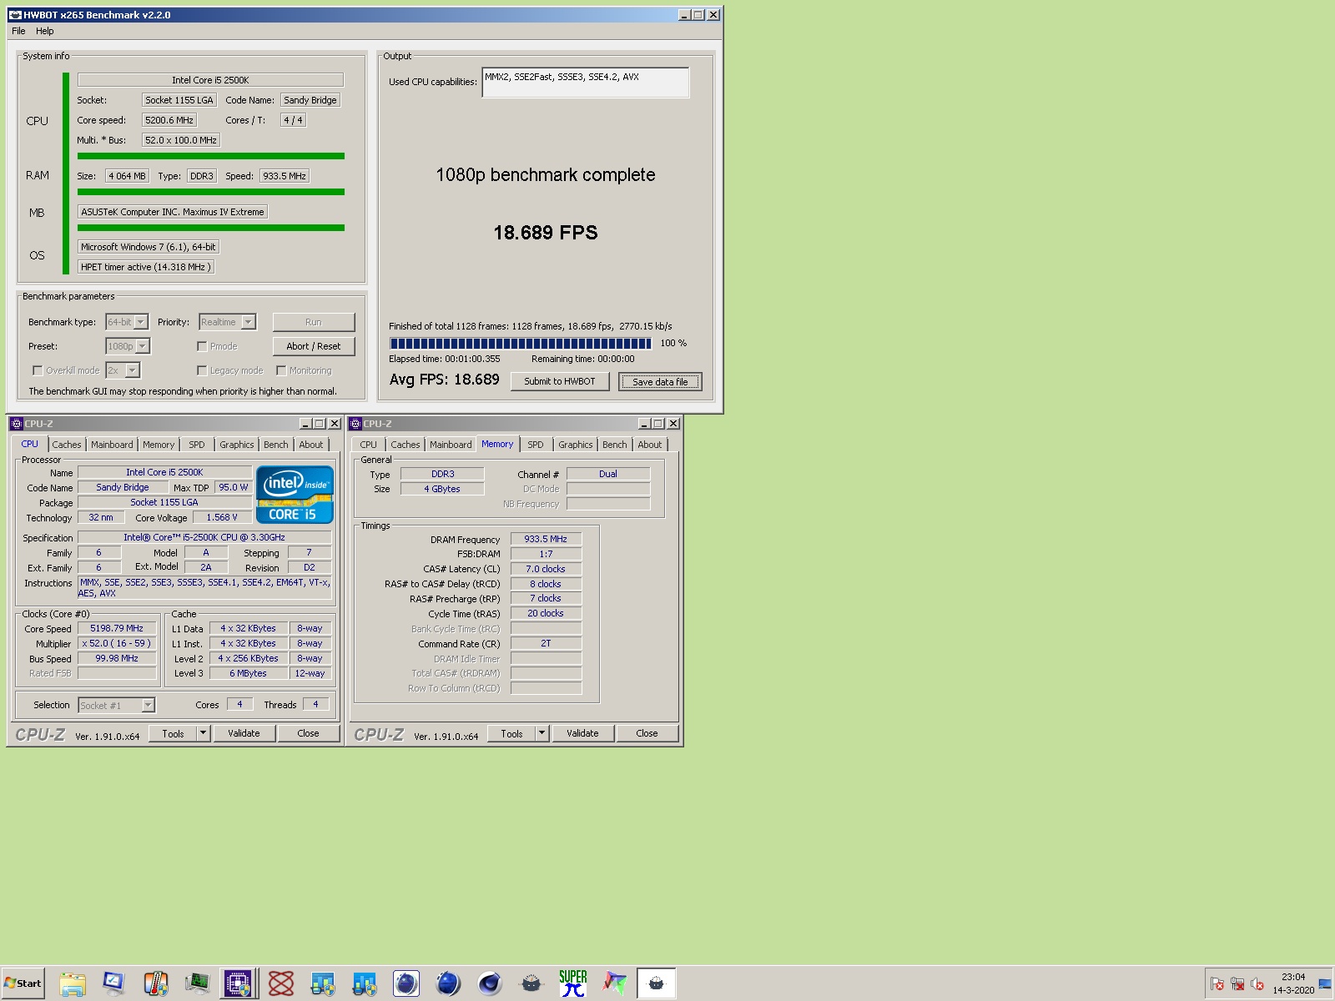Click the monitor with checkmark taskbar icon
This screenshot has height=1001, width=1335.
113,983
